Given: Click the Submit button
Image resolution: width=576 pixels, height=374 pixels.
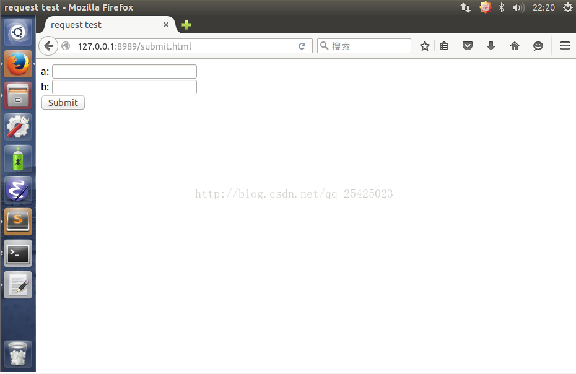Looking at the screenshot, I should pyautogui.click(x=63, y=103).
